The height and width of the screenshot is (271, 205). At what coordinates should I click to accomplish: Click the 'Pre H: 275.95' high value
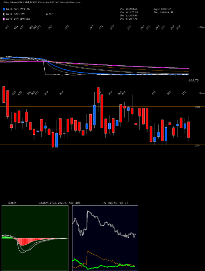tap(129, 12)
